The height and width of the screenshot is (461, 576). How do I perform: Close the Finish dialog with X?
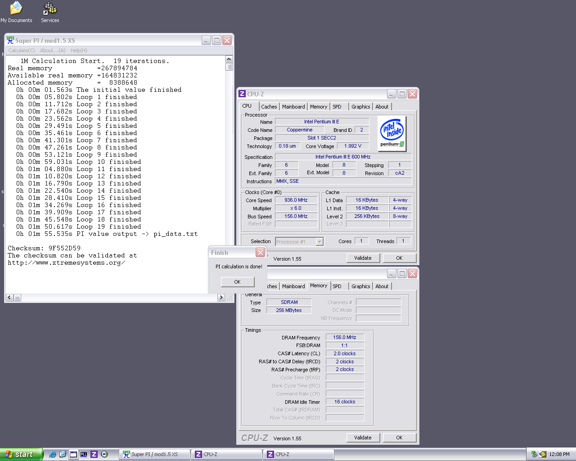point(260,252)
